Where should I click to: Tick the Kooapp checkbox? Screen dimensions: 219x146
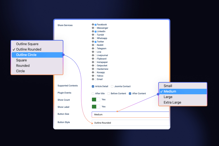95,72
